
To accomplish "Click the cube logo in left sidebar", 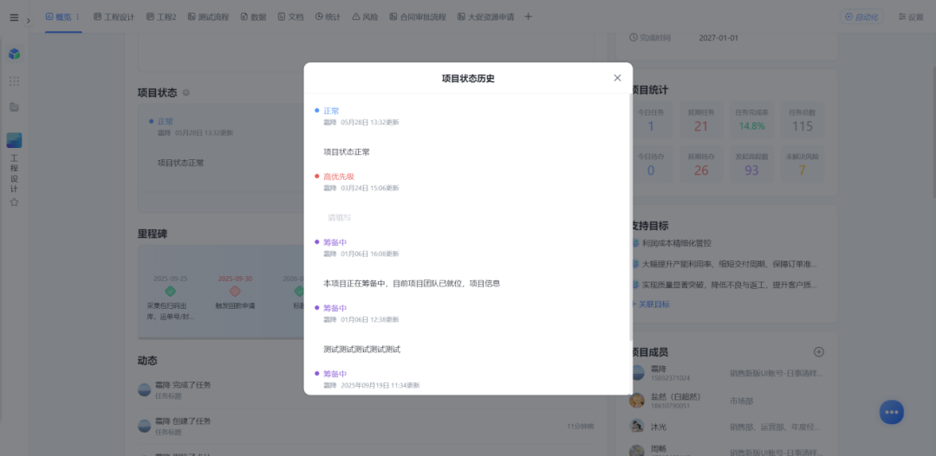I will [x=15, y=55].
